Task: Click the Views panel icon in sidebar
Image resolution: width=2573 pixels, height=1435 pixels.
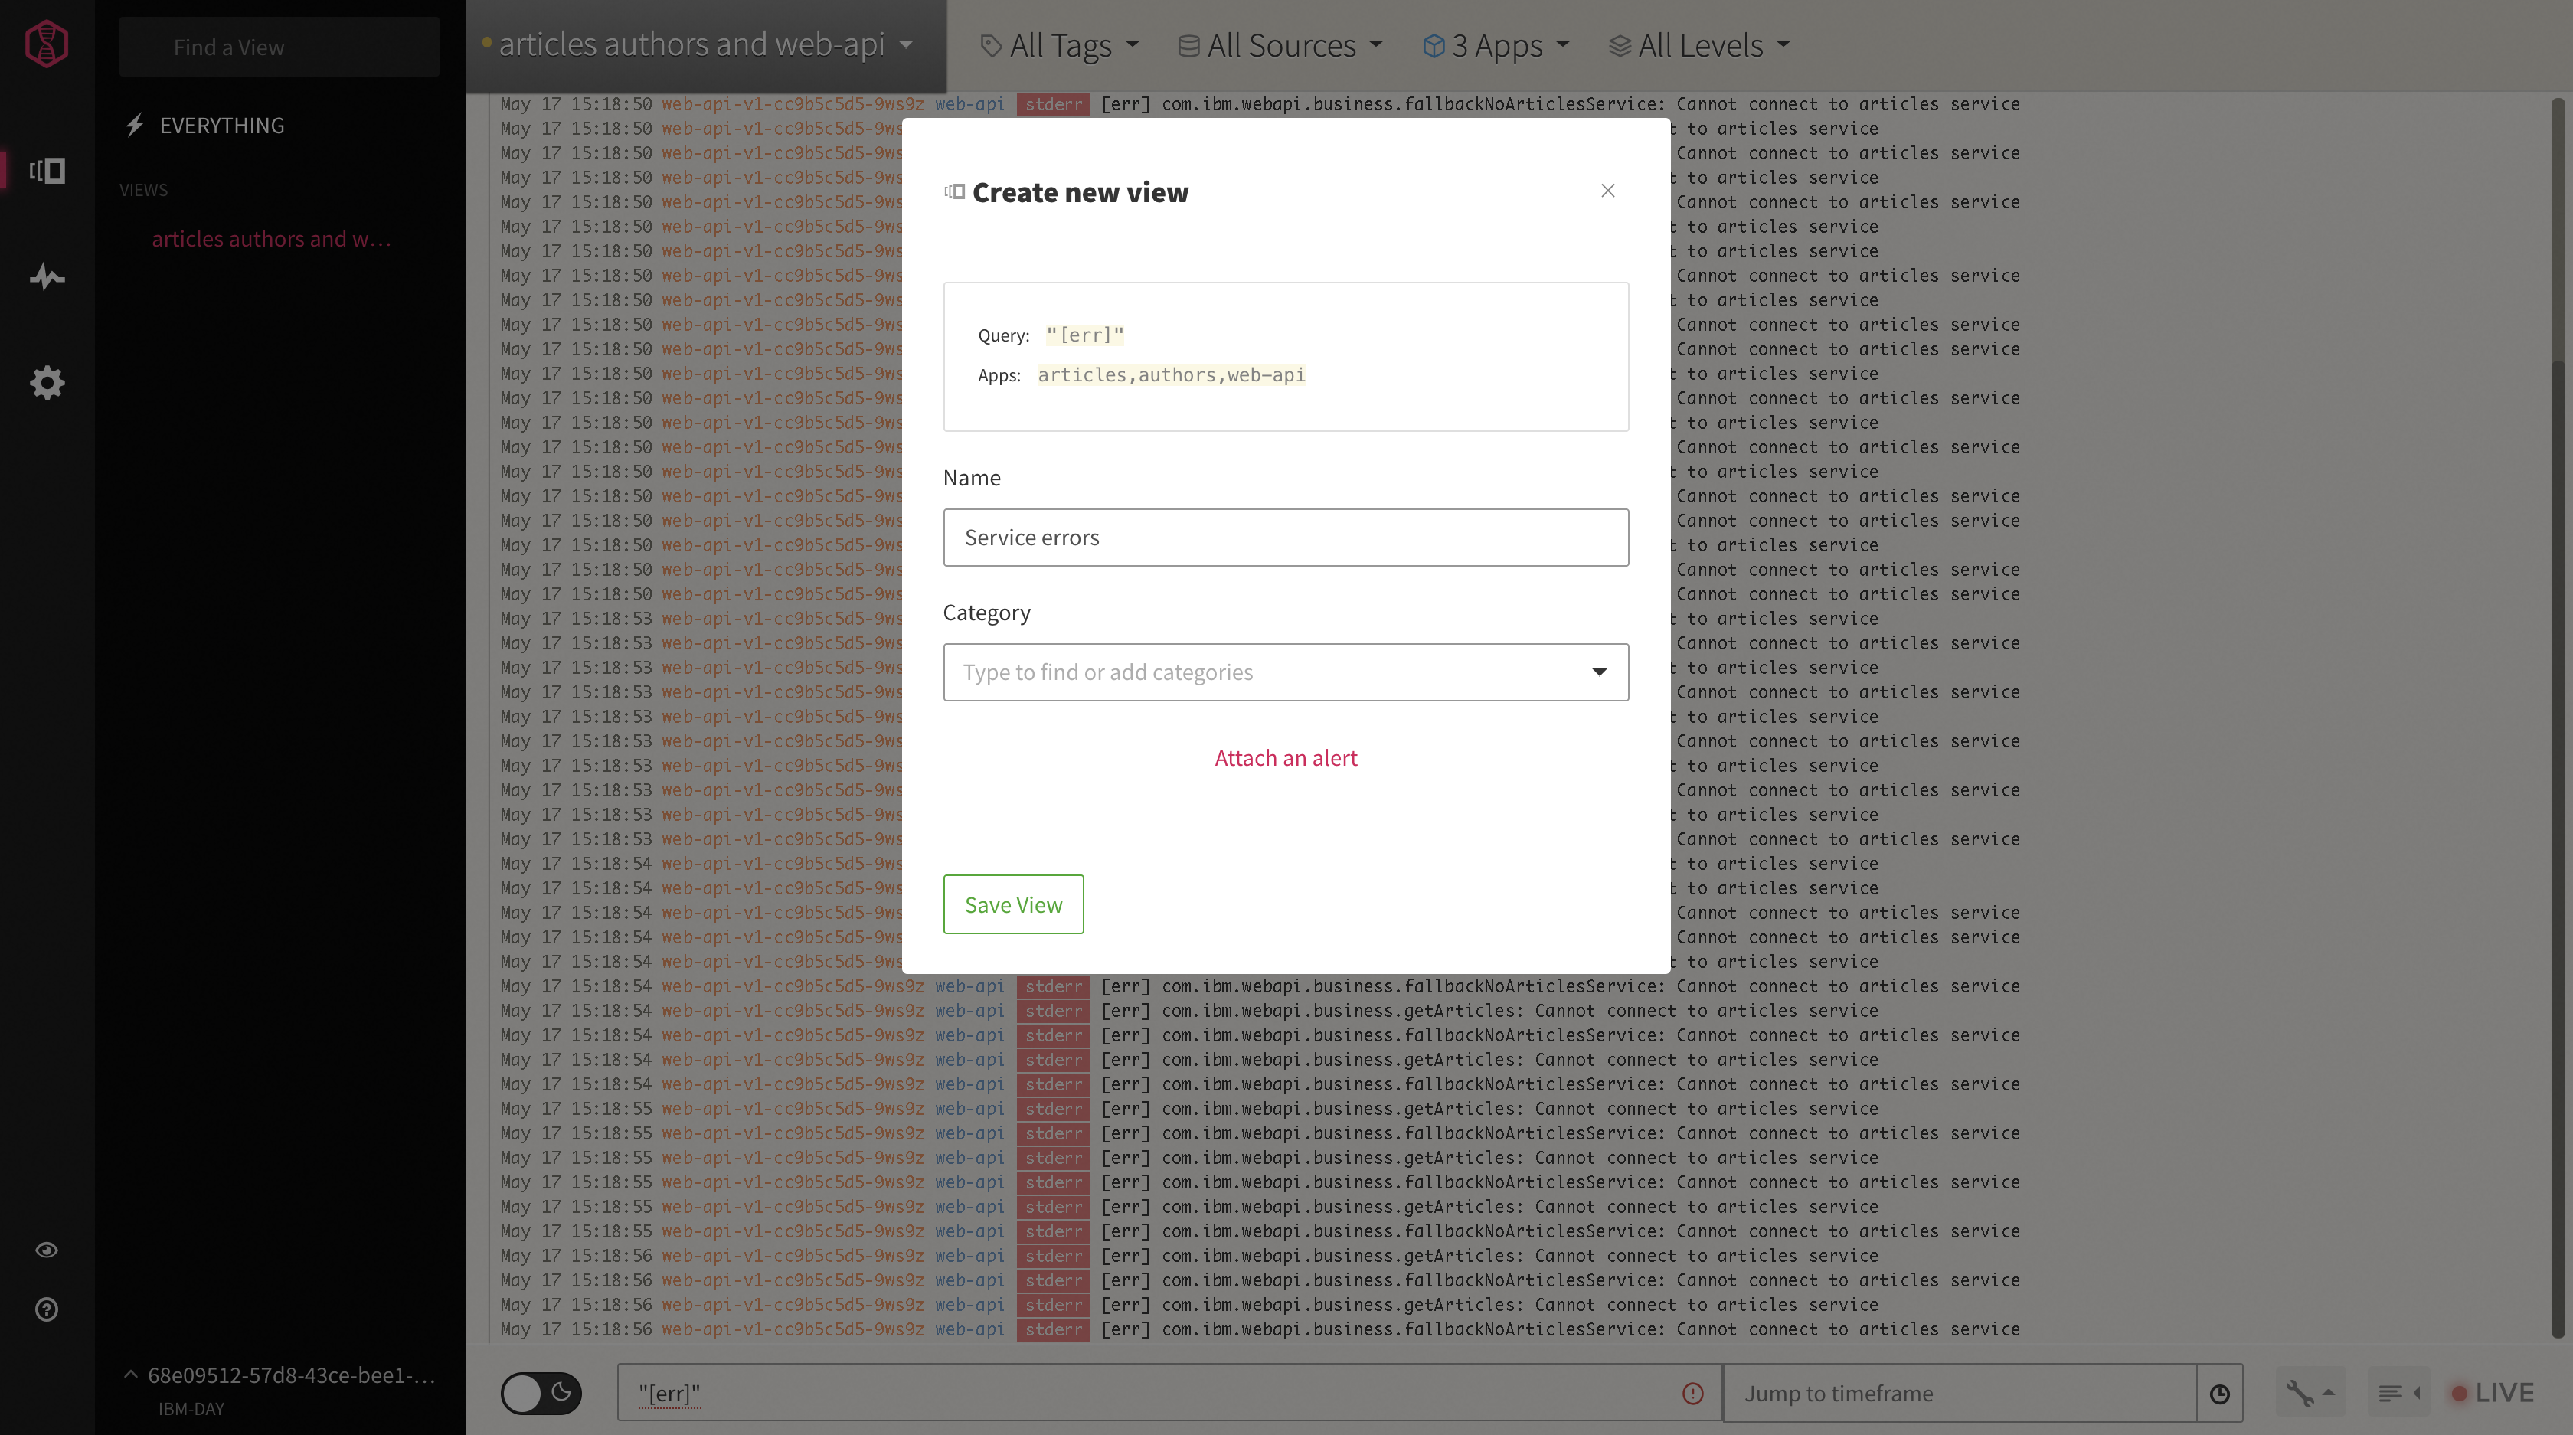Action: pos(47,172)
